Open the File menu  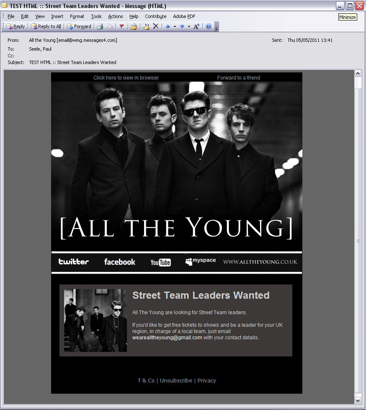pyautogui.click(x=11, y=16)
